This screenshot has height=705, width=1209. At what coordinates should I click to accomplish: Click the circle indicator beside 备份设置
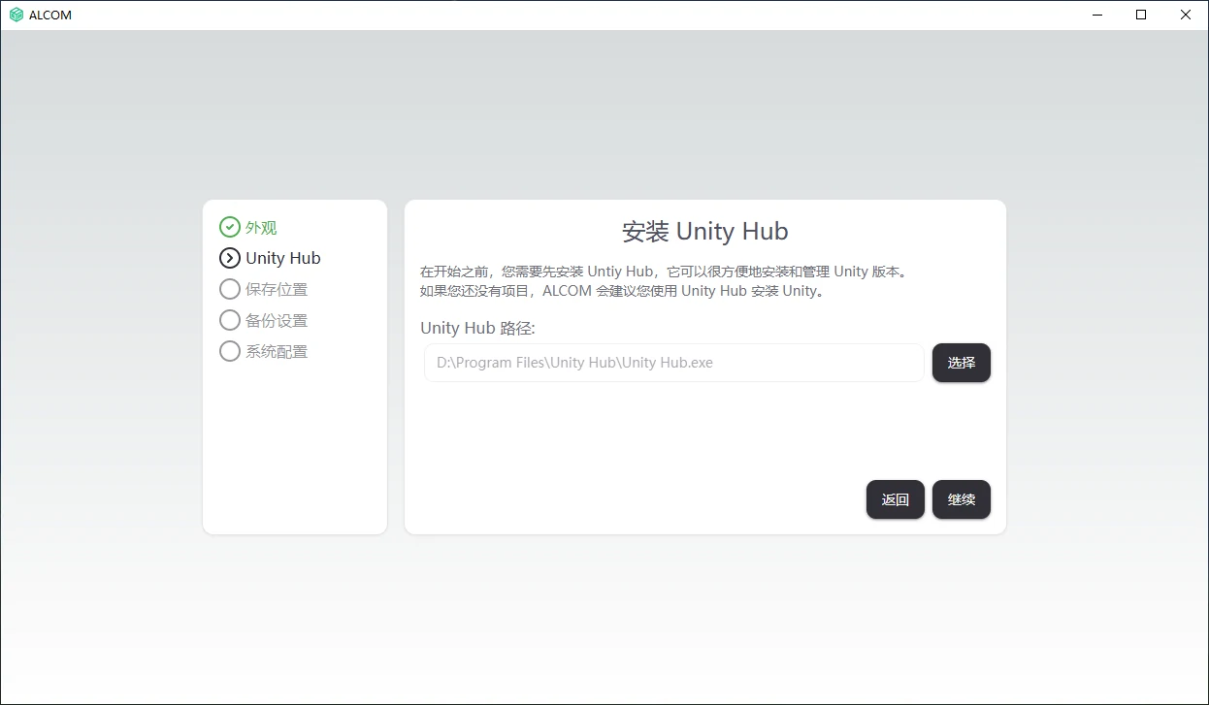(x=229, y=320)
